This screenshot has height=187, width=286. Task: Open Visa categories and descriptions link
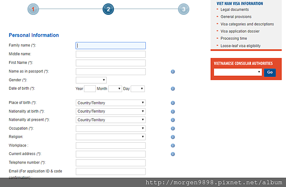pyautogui.click(x=247, y=24)
